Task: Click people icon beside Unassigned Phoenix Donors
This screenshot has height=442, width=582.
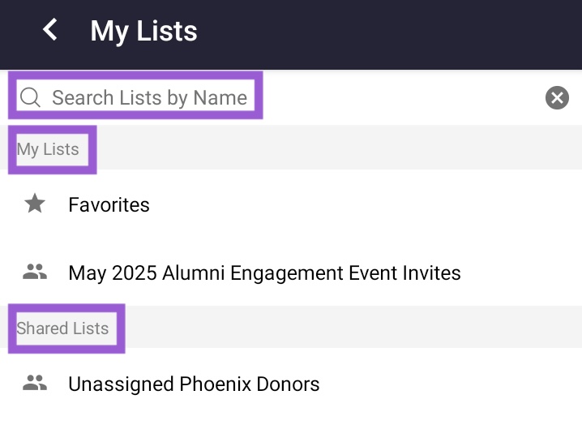Action: point(35,383)
